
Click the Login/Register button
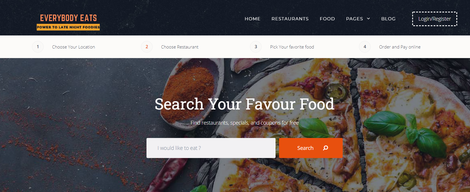[x=435, y=19]
